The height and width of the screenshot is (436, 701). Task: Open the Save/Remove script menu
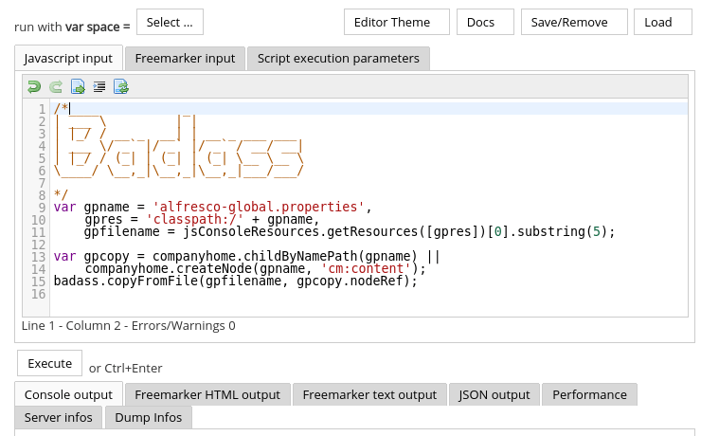tap(574, 22)
